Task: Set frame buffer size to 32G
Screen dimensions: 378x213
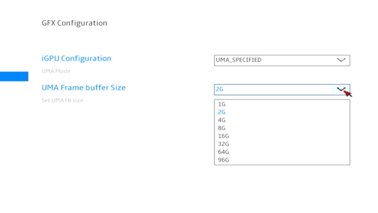Action: coord(223,144)
